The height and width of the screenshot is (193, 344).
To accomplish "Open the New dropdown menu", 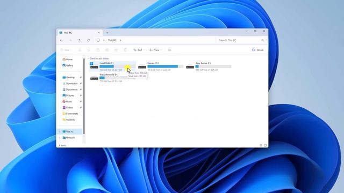I will (66, 50).
